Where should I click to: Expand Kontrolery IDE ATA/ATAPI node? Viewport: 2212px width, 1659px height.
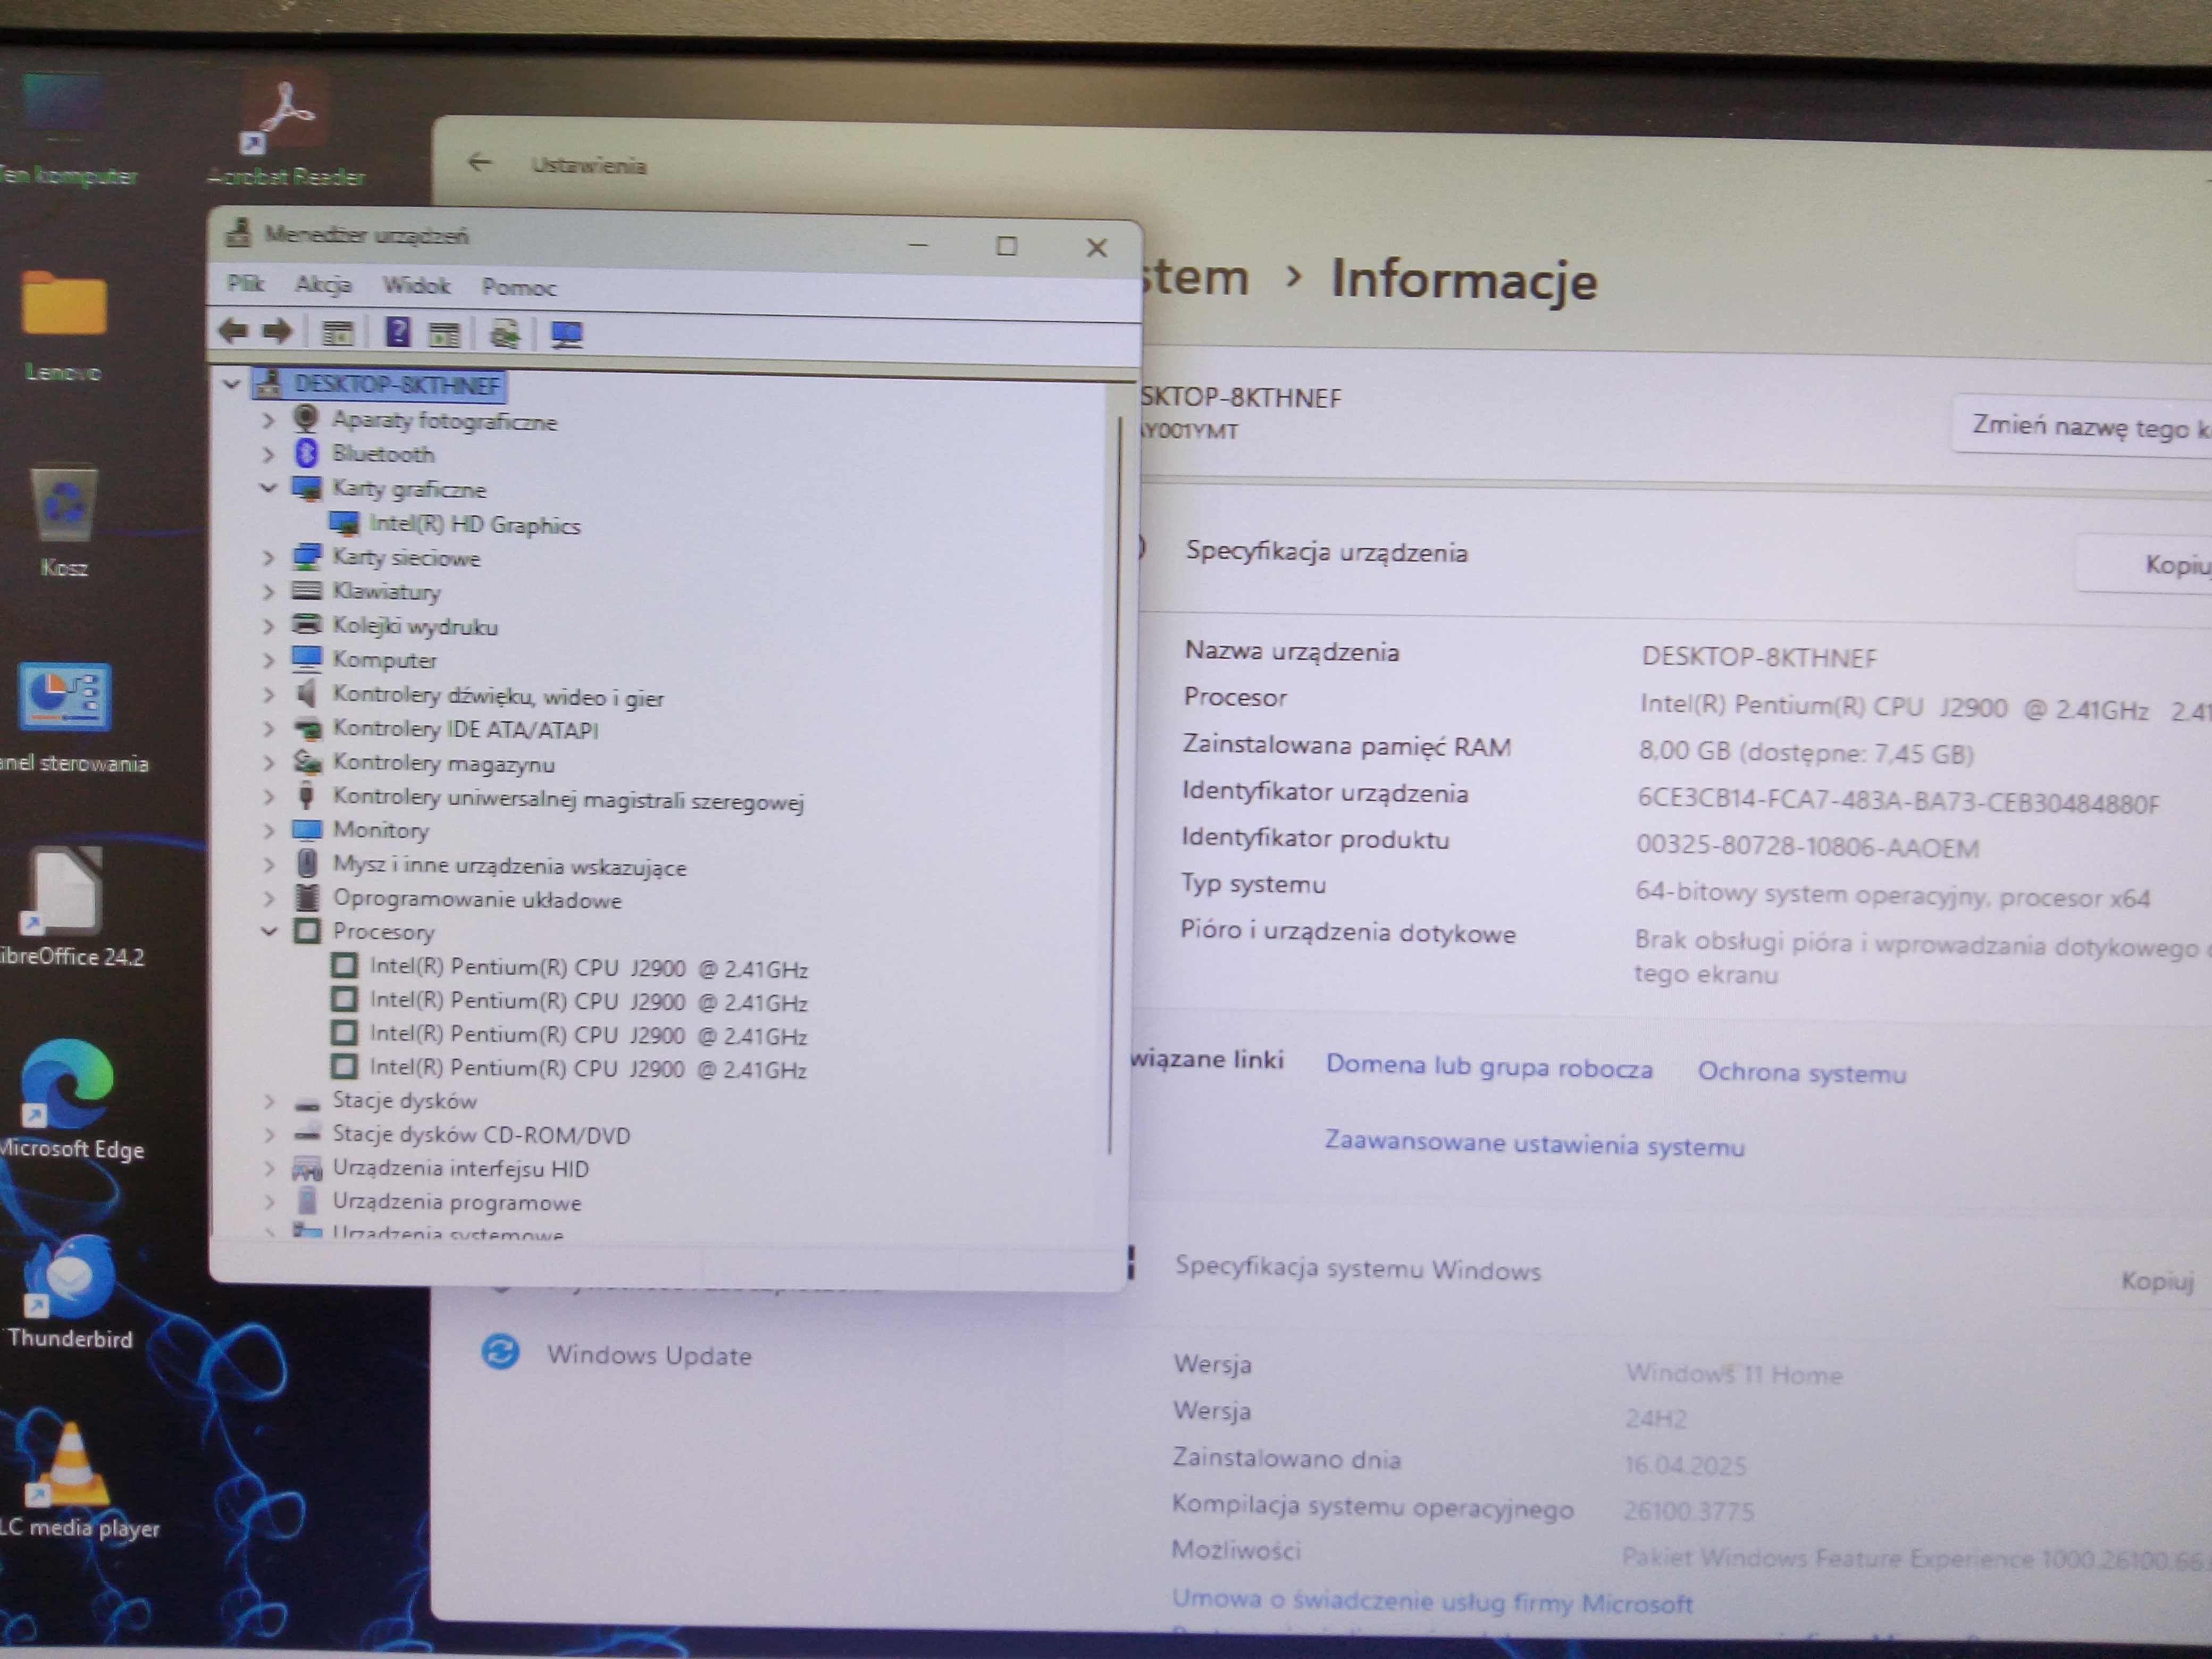click(268, 729)
